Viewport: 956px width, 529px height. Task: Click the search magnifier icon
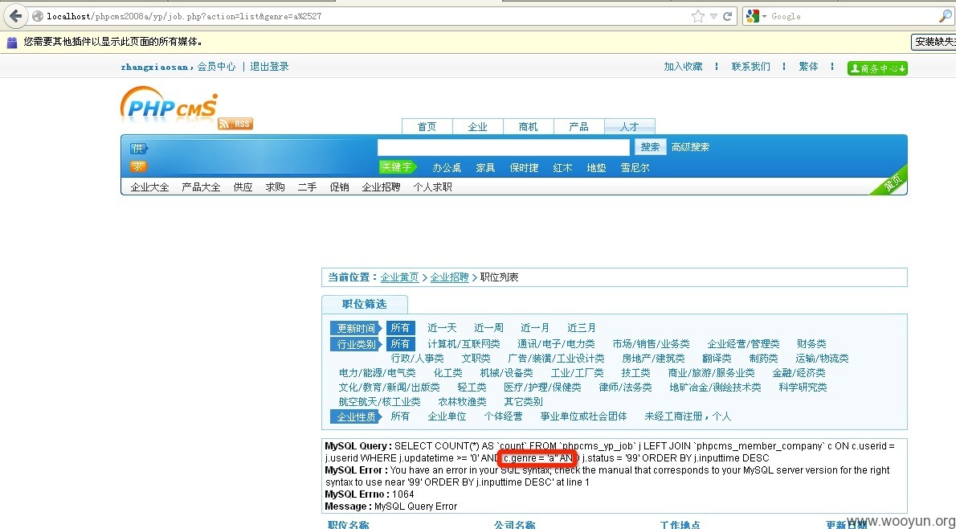[x=945, y=16]
